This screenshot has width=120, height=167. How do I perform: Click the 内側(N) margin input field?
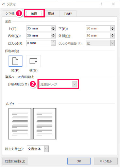[x=39, y=36]
